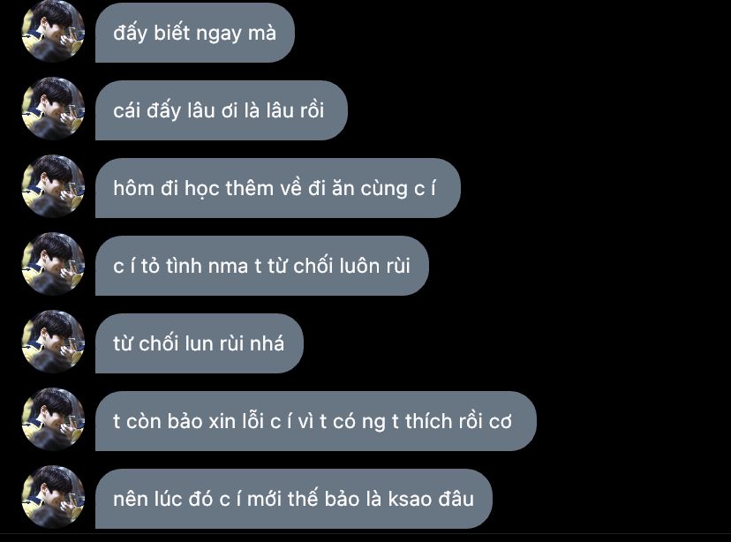
Task: Click the "c í tỏ tình nma" message bubble
Action: 262,266
